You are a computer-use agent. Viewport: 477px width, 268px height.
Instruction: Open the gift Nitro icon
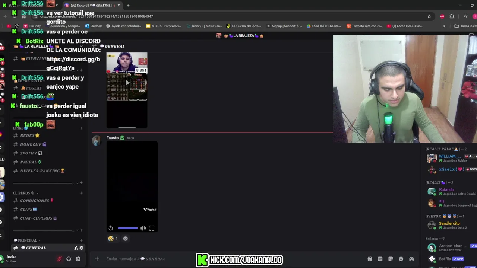[370, 259]
